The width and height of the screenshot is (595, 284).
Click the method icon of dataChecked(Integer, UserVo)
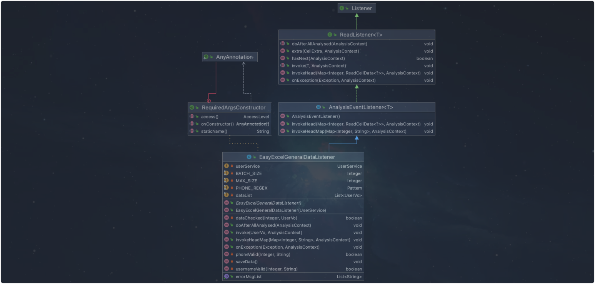click(x=227, y=218)
